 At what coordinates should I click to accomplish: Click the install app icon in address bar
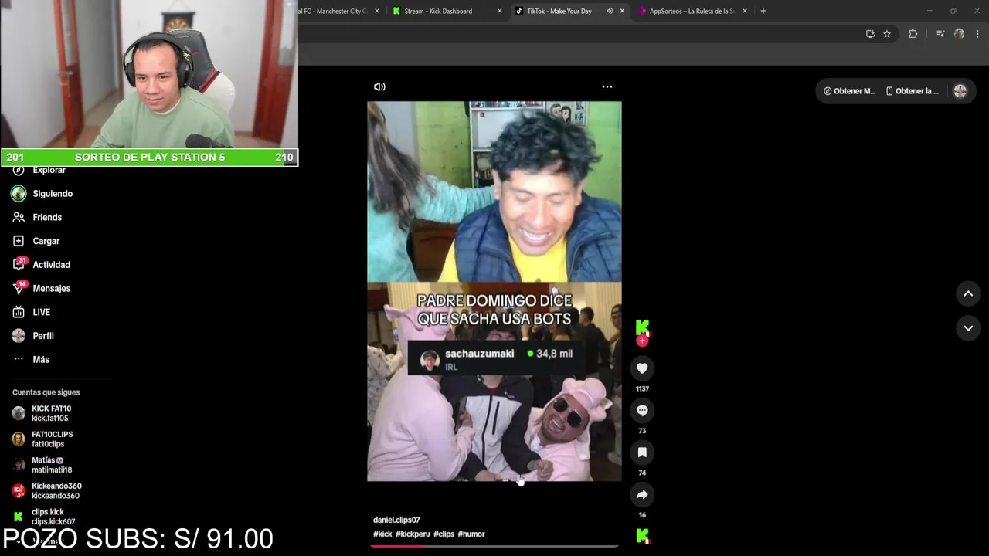pyautogui.click(x=870, y=34)
